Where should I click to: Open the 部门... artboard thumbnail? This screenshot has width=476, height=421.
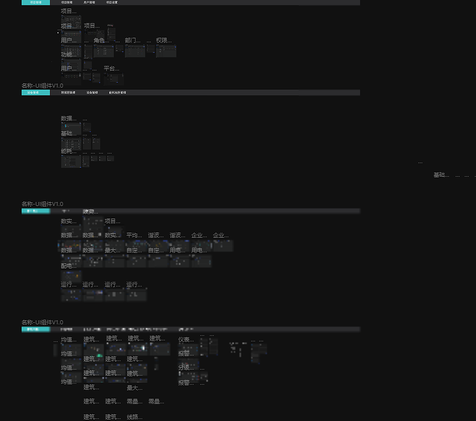pyautogui.click(x=135, y=51)
